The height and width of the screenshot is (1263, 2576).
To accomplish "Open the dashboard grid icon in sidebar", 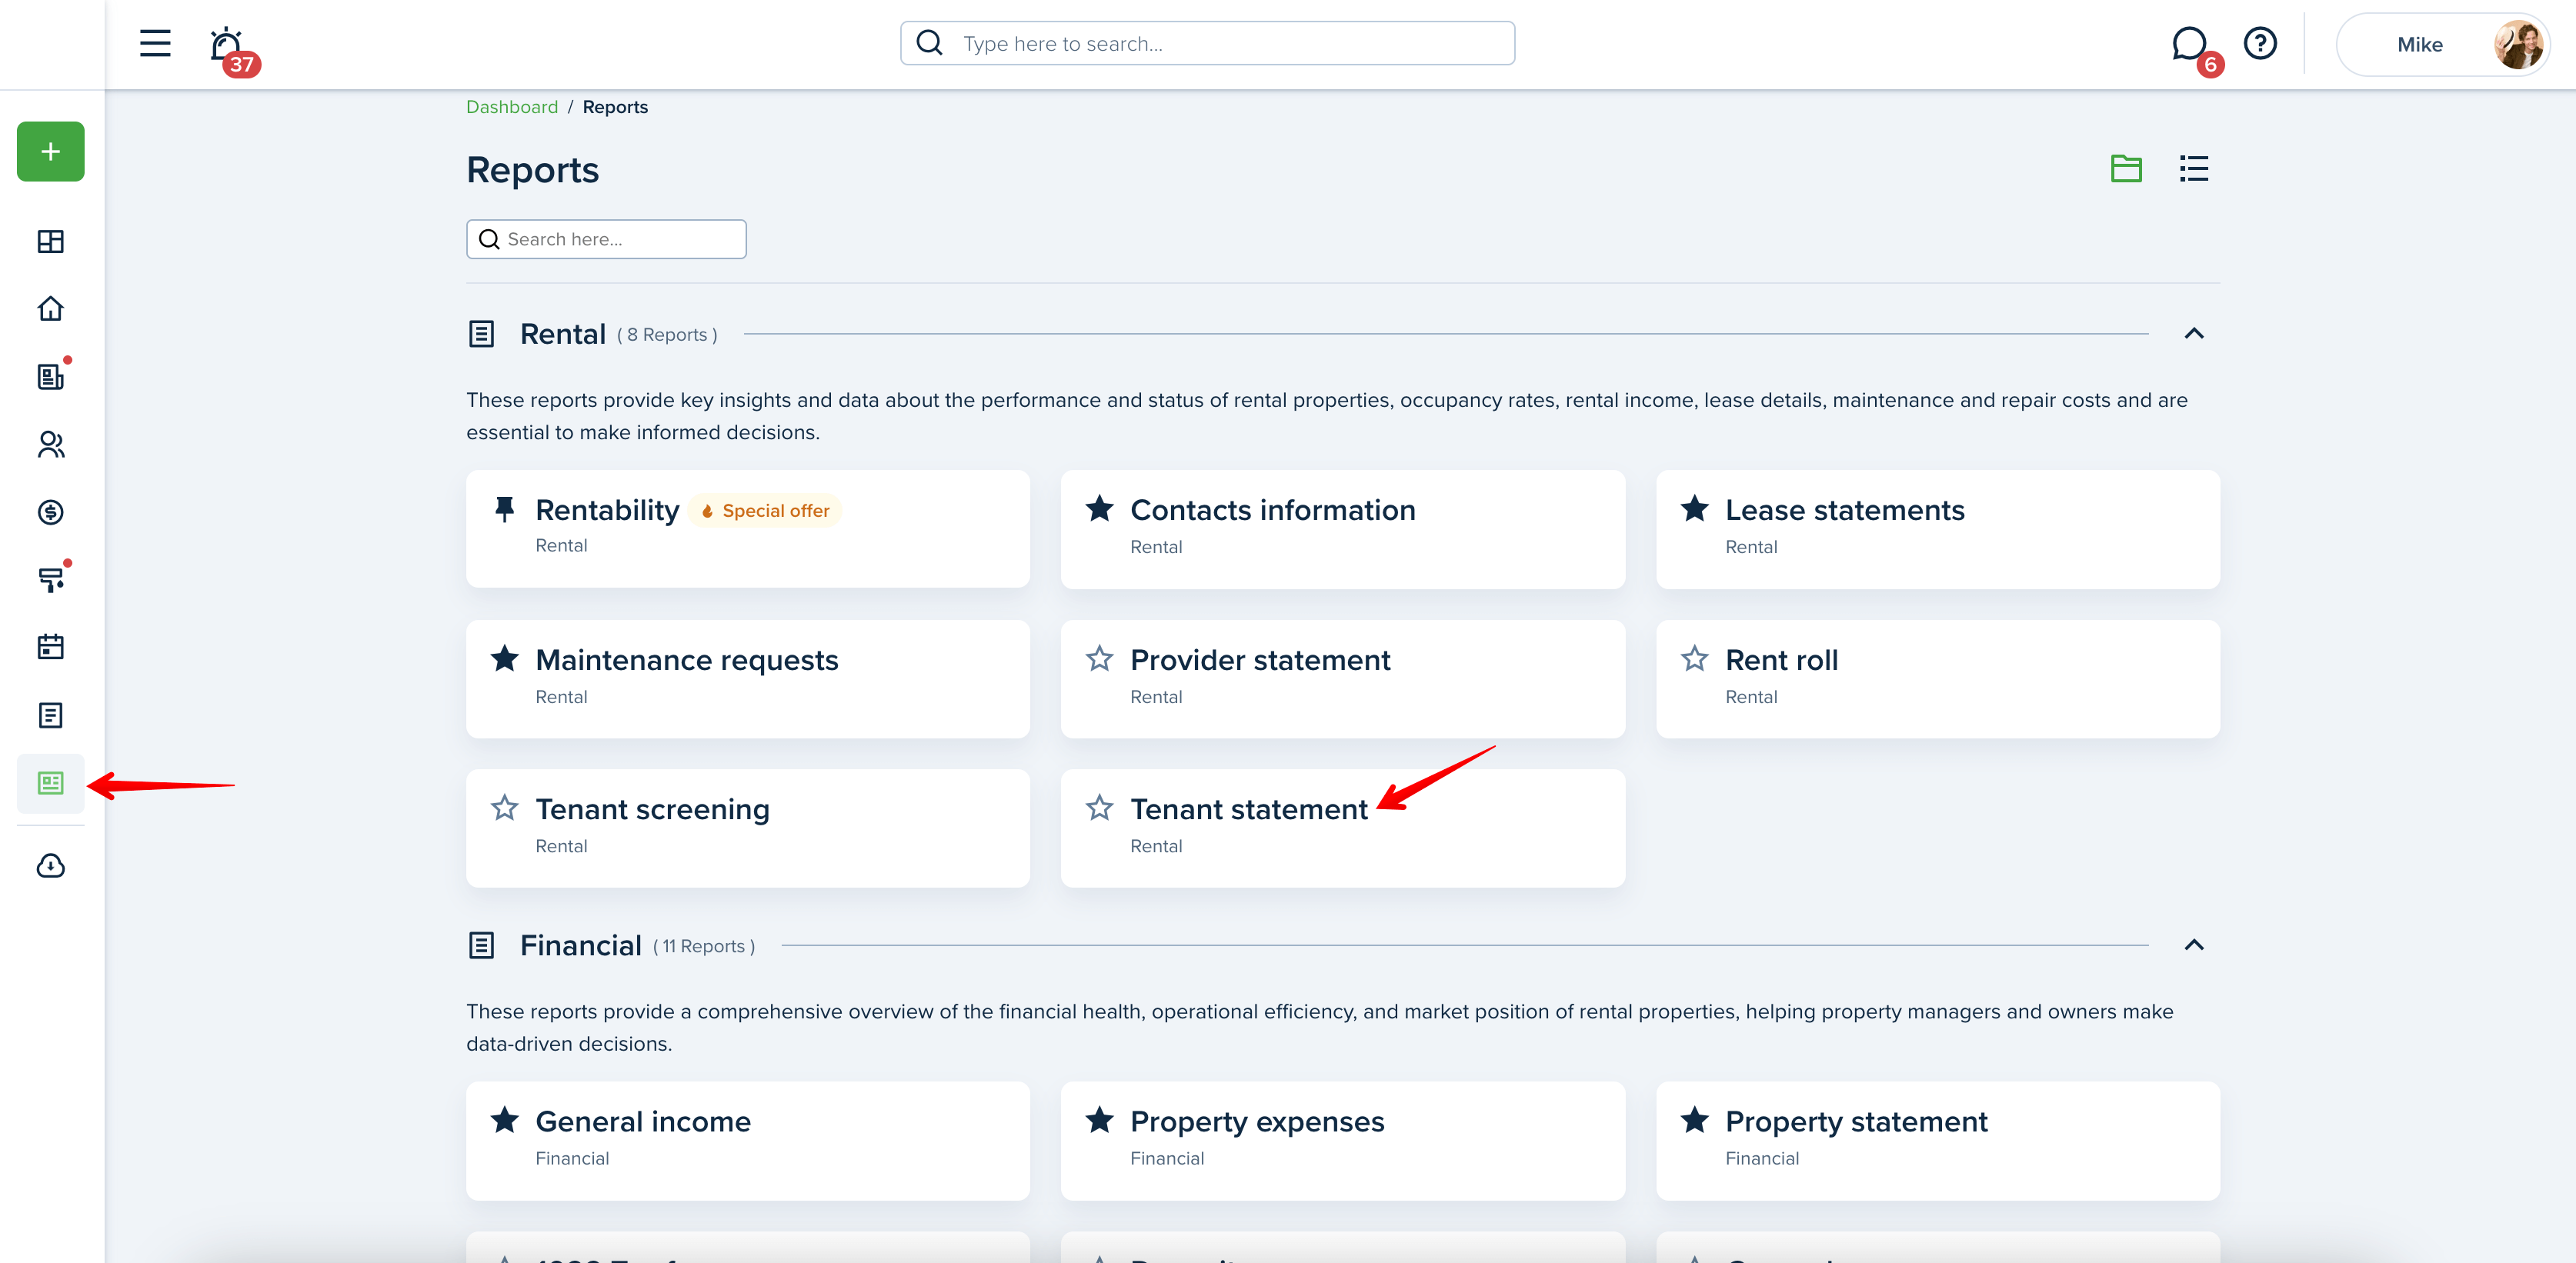I will (51, 241).
